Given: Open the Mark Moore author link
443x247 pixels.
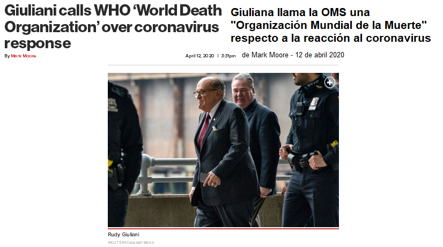Looking at the screenshot, I should 24,56.
